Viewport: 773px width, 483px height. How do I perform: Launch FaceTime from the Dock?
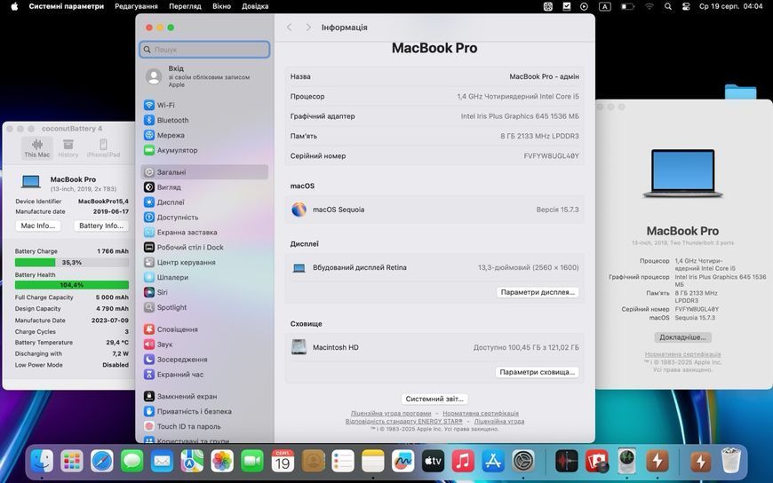tap(252, 462)
